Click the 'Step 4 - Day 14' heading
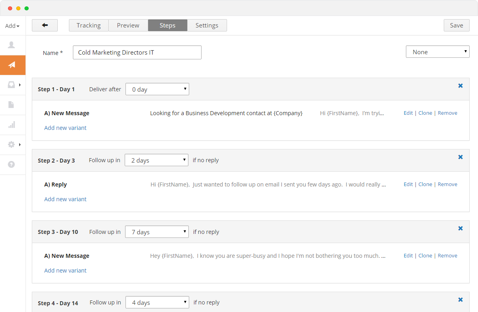Viewport: 478px width, 312px height. [58, 303]
